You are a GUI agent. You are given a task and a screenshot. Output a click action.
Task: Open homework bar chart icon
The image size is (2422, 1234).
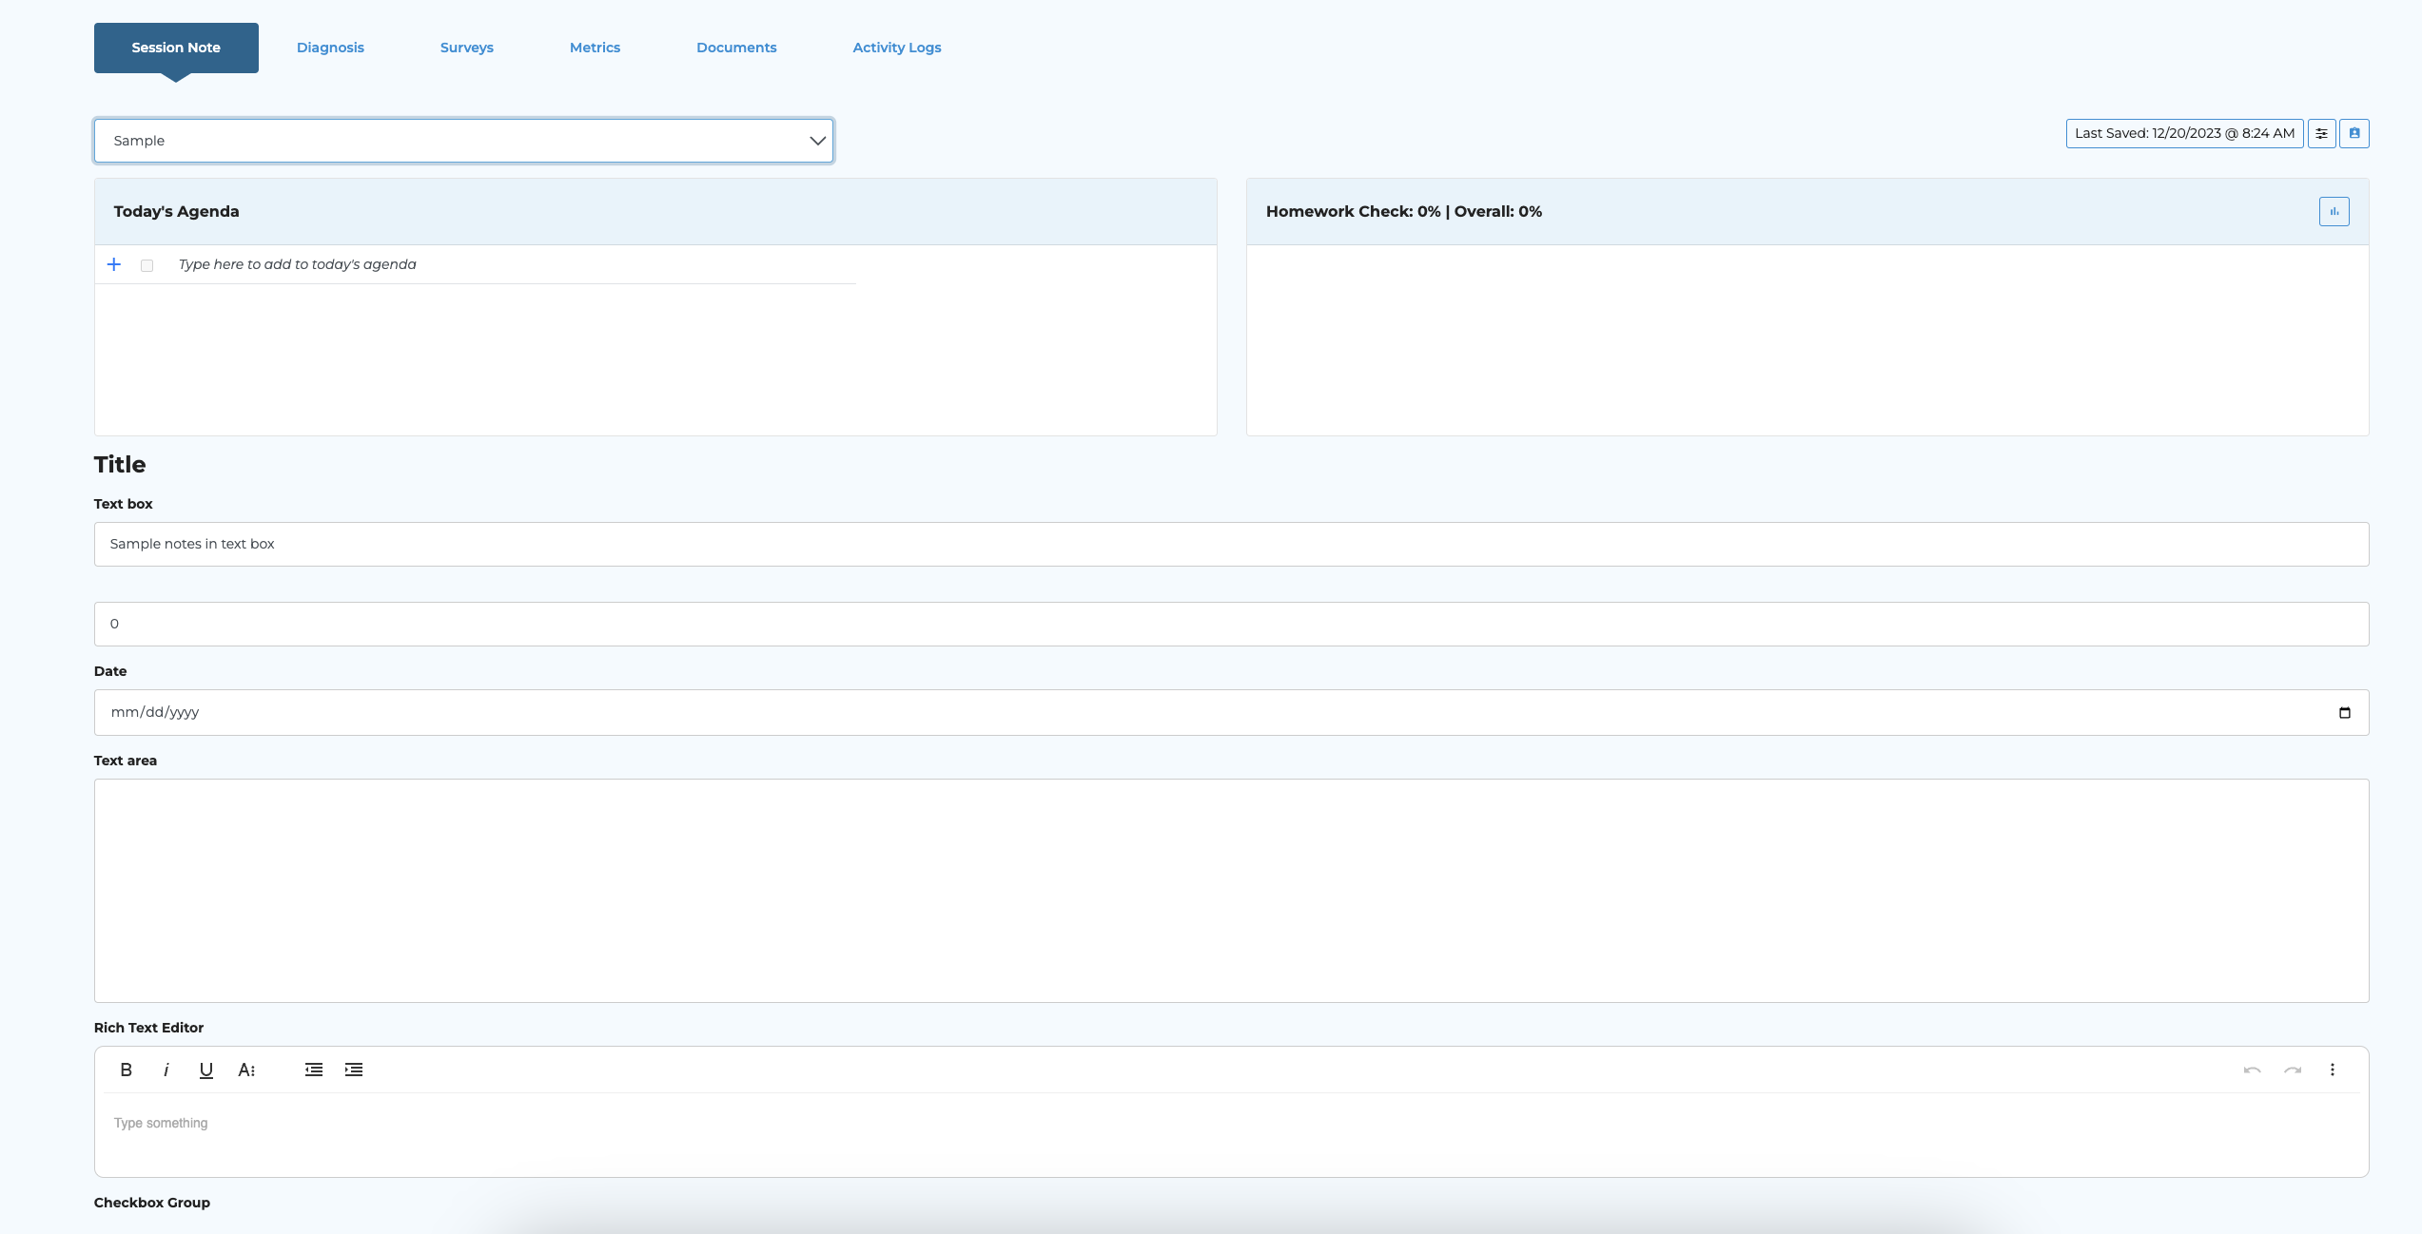2334,211
